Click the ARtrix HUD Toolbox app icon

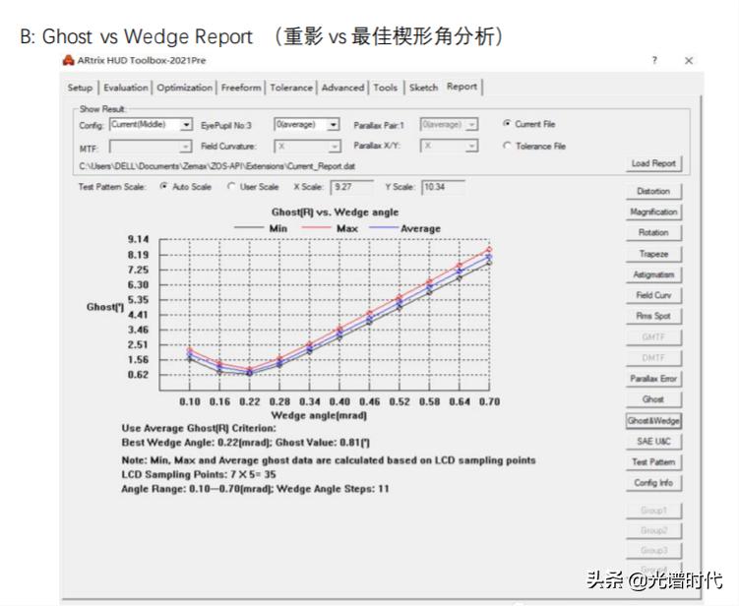pos(69,61)
